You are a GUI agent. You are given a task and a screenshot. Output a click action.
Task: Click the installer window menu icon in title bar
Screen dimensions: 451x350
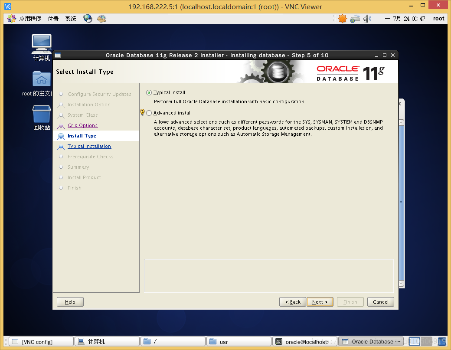tap(58, 55)
